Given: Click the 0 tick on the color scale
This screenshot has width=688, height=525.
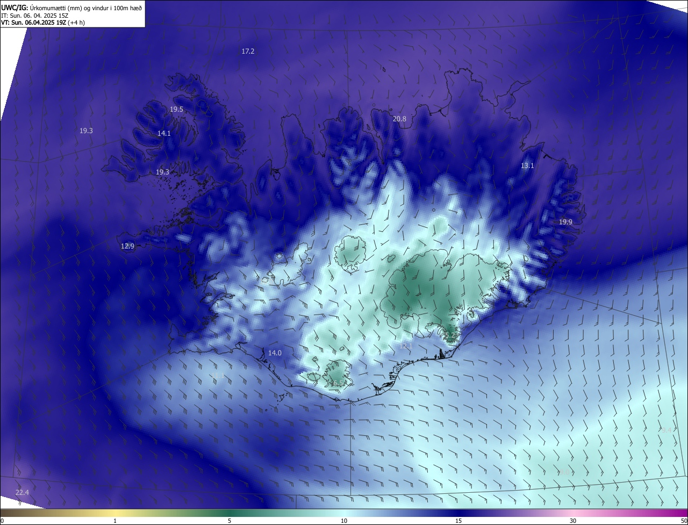Looking at the screenshot, I should [x=2, y=521].
